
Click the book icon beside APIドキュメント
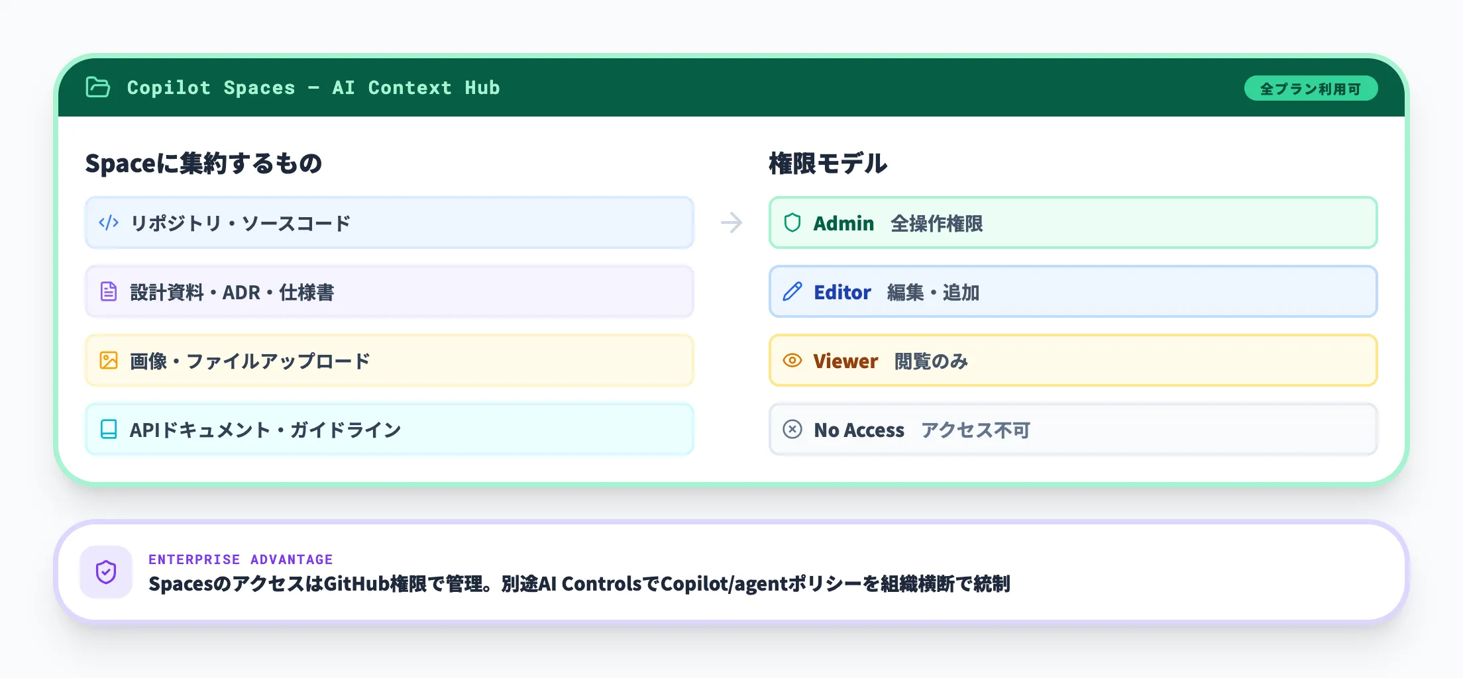point(109,429)
